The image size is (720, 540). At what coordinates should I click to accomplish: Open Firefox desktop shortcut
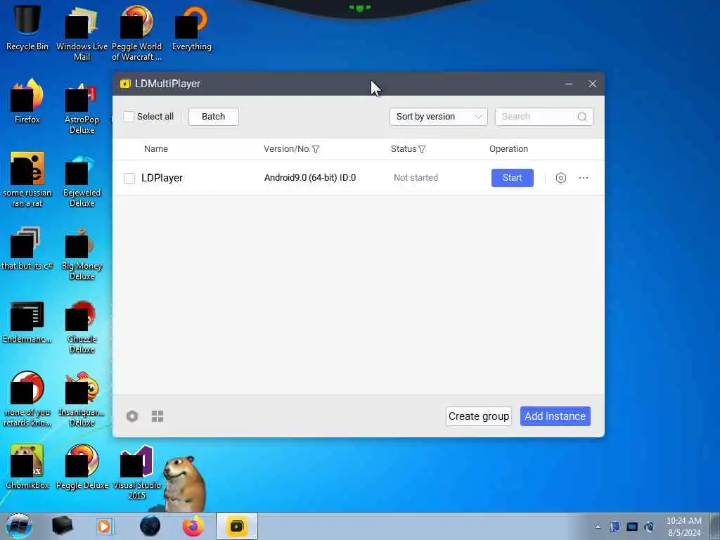pyautogui.click(x=27, y=101)
